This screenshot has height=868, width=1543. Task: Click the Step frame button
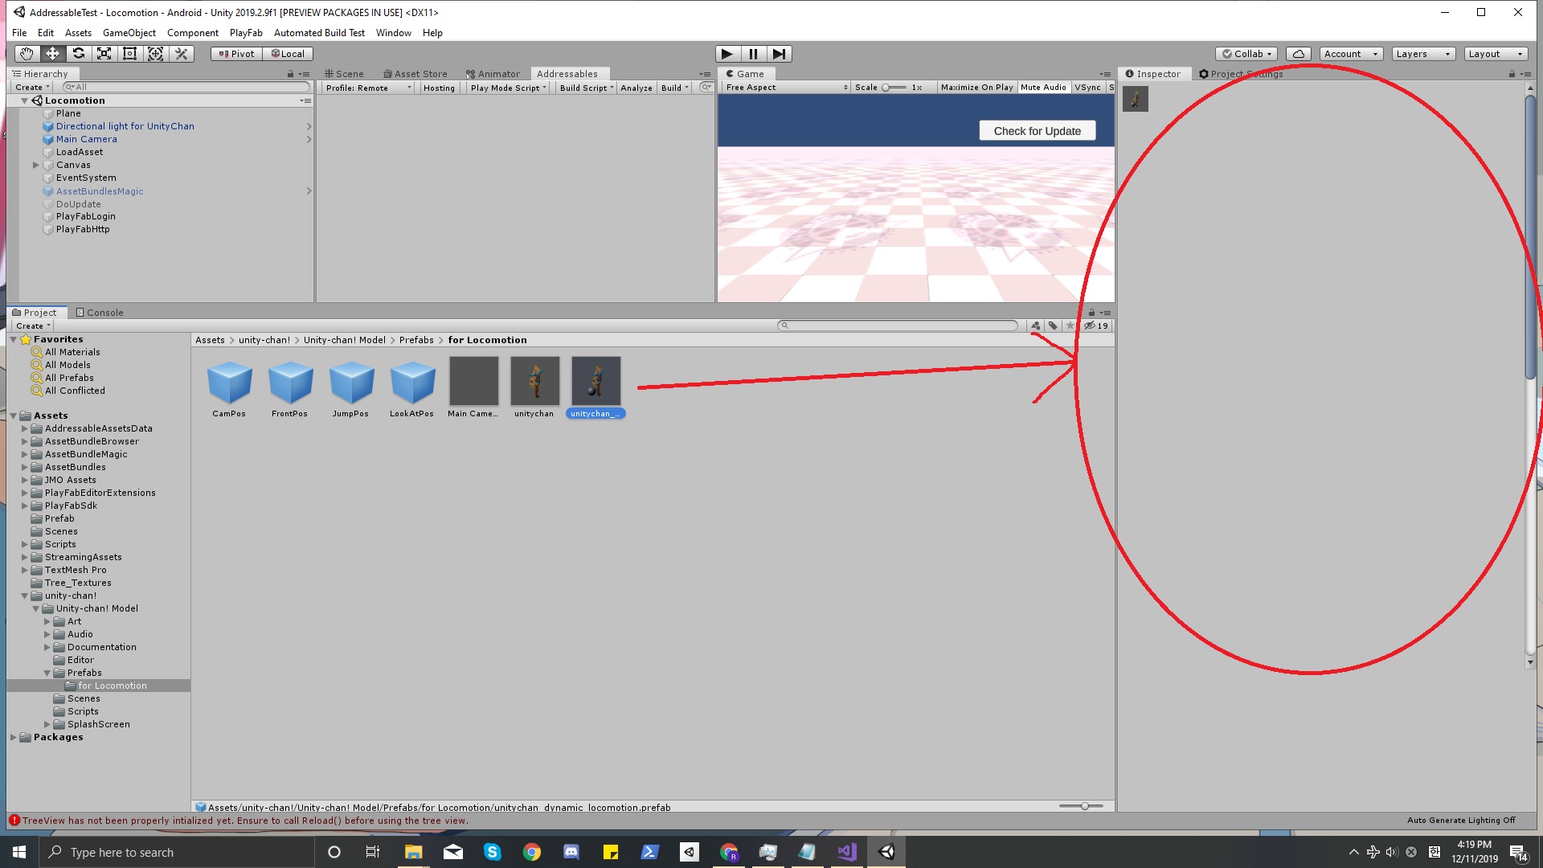point(779,54)
